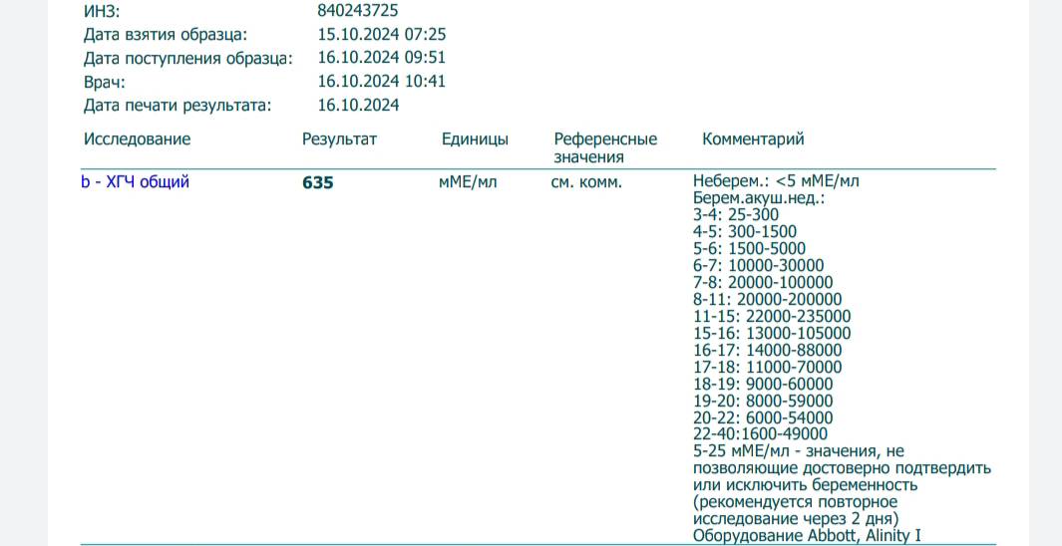
Task: Click the "Референсные значения" column header
Action: click(x=605, y=147)
